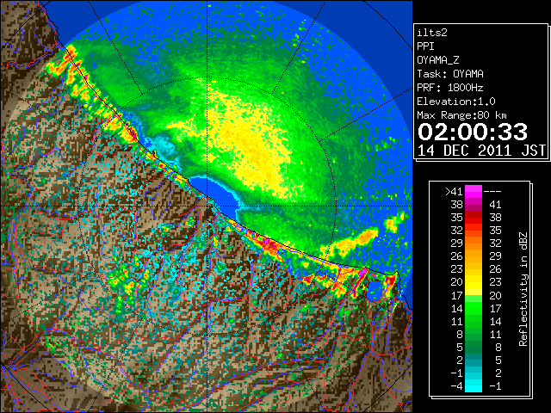Pick the yellow 20 dBZ legend color

click(474, 282)
